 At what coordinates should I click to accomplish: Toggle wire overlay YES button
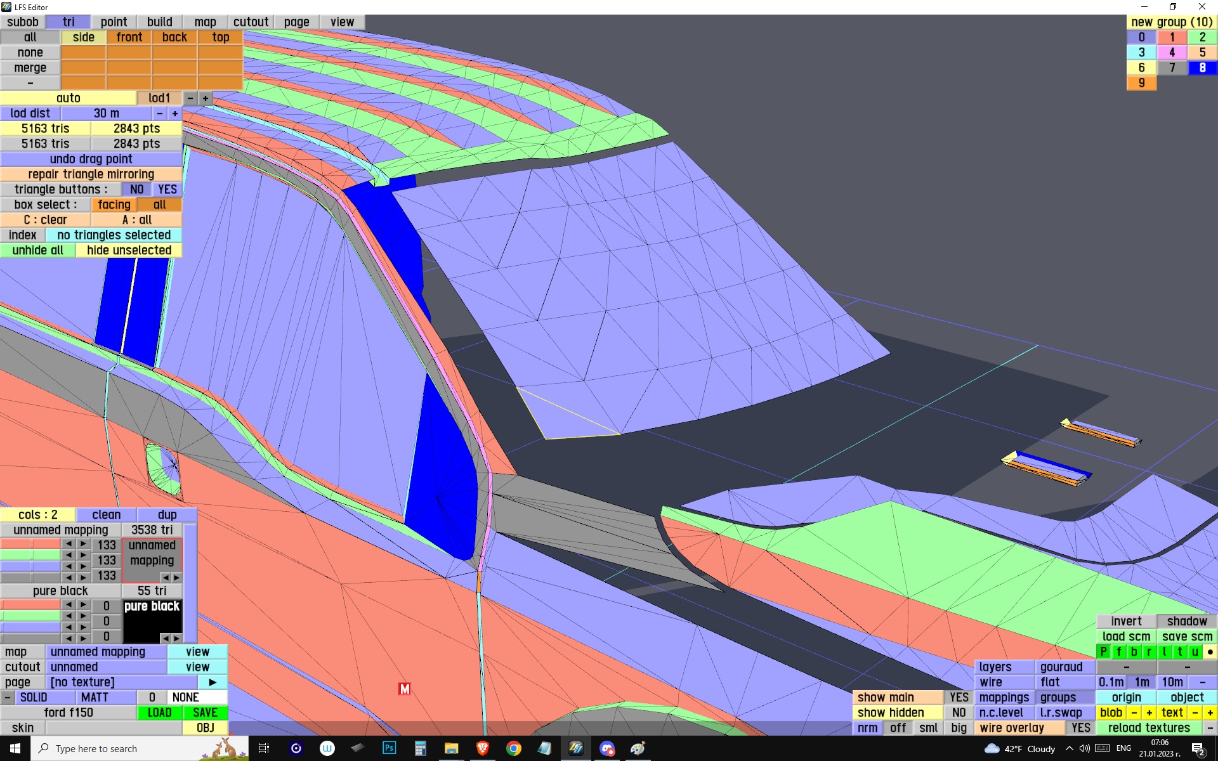point(1080,728)
